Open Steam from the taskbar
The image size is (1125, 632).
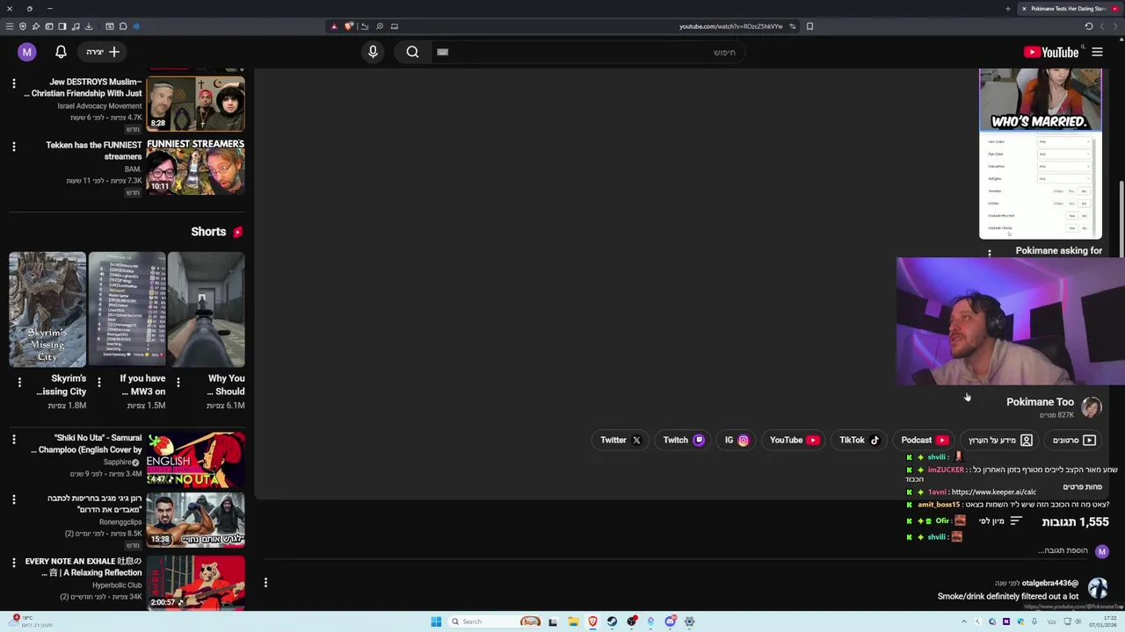coord(612,621)
